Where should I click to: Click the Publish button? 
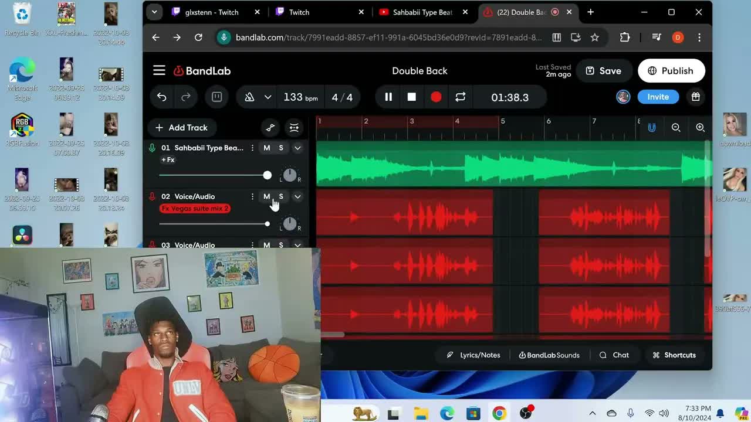click(671, 71)
